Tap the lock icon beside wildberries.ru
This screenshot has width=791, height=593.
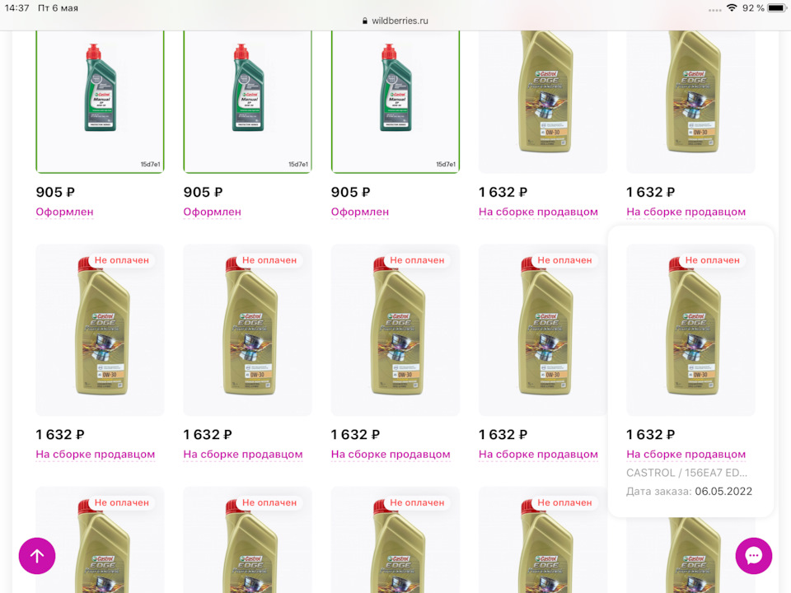[x=365, y=21]
